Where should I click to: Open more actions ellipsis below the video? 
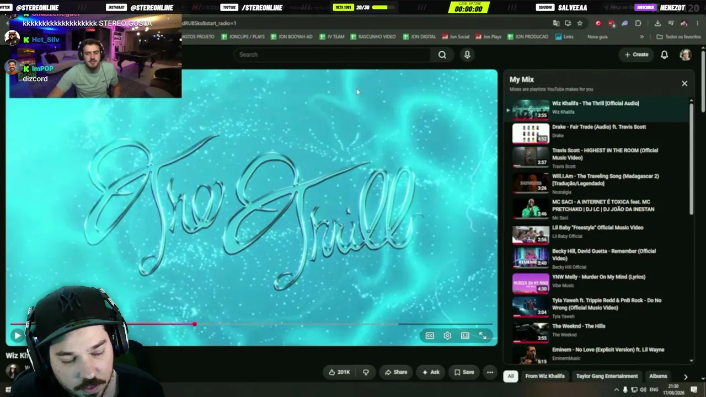click(x=490, y=372)
